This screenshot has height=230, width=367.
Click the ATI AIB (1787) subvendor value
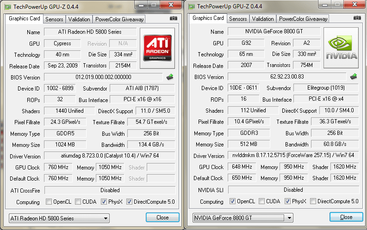tap(142, 88)
